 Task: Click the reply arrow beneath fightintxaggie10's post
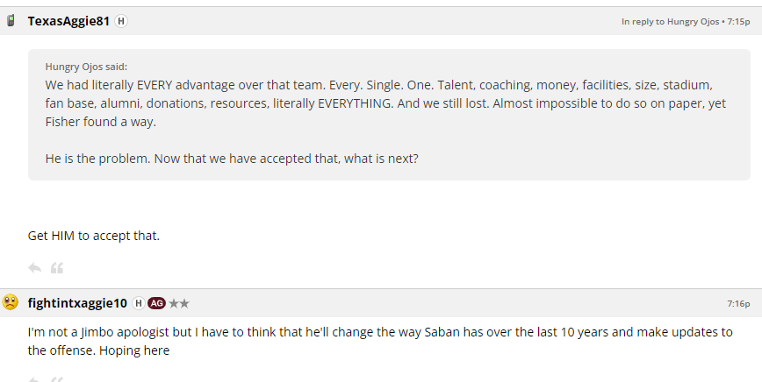35,379
